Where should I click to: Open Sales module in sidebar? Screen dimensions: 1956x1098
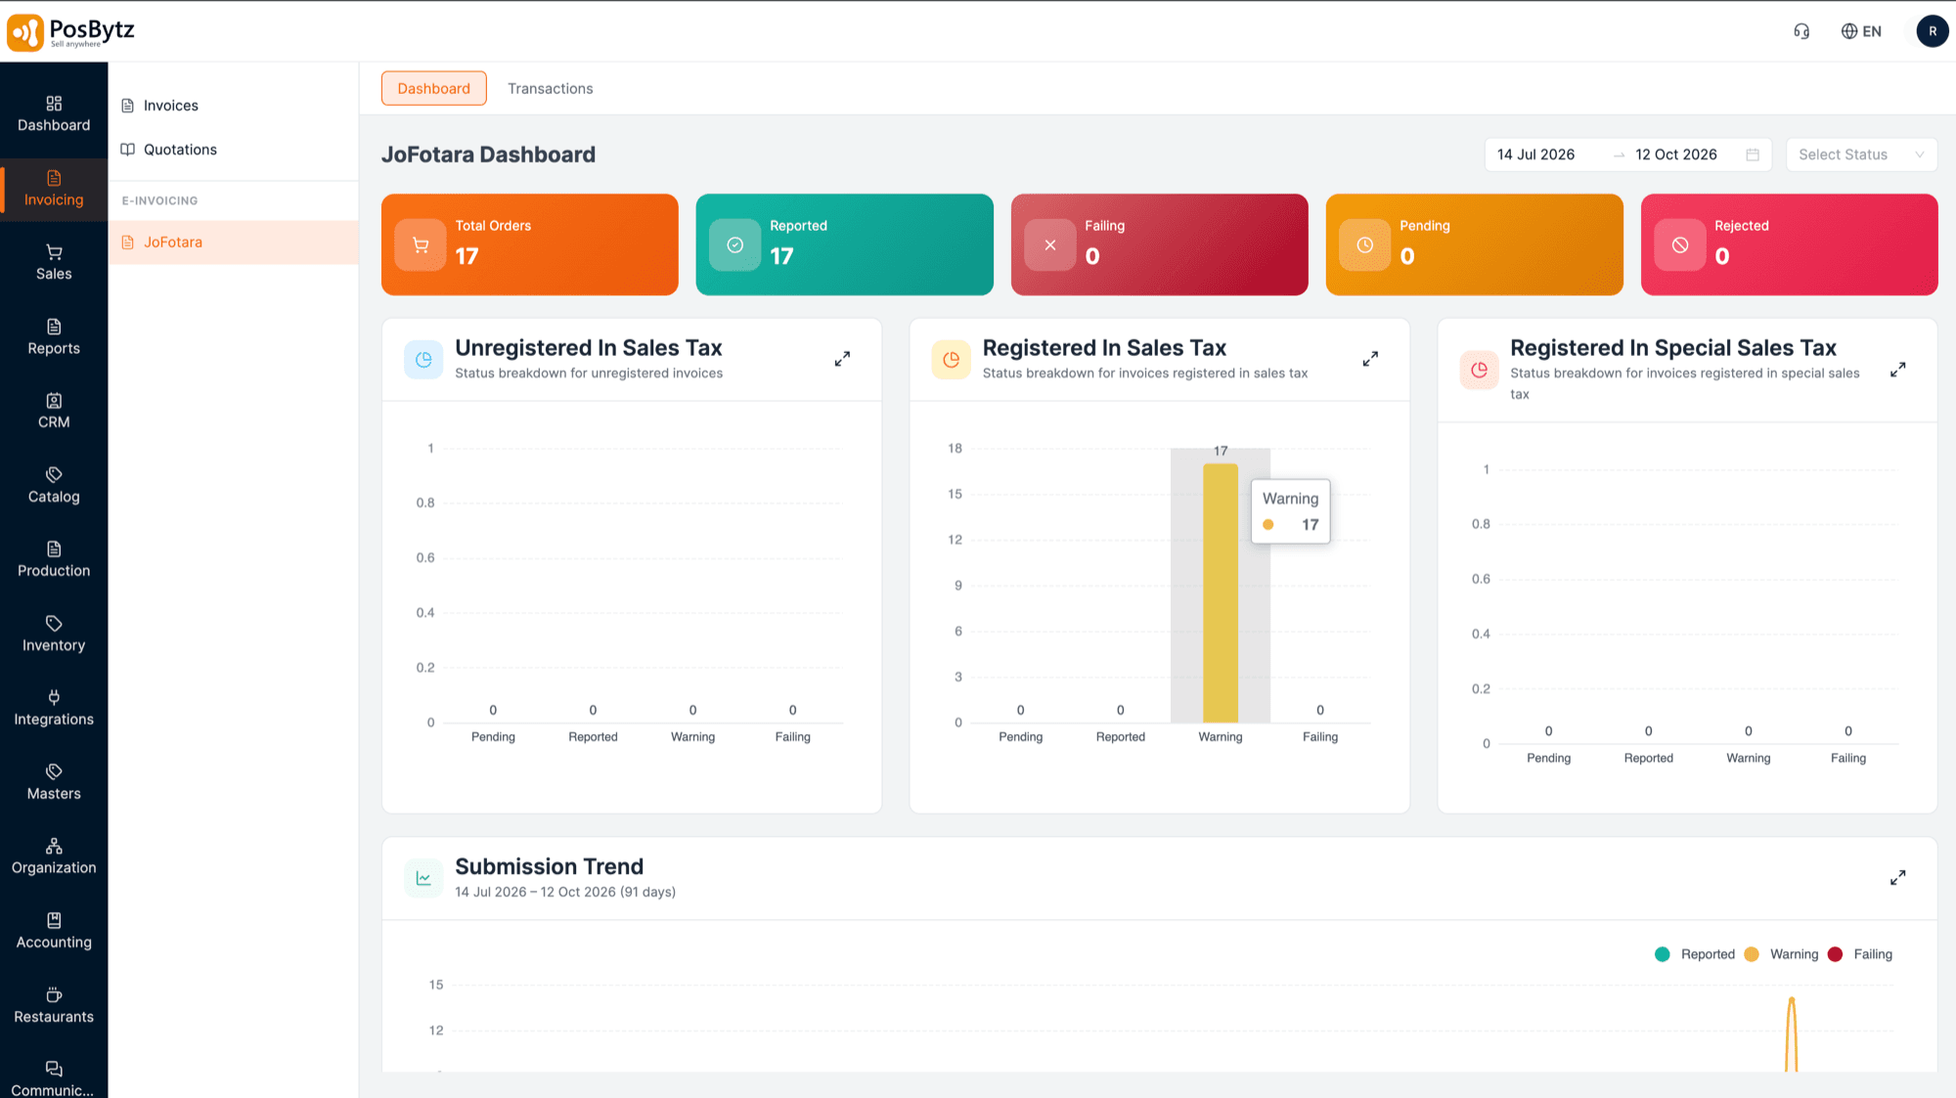[54, 263]
